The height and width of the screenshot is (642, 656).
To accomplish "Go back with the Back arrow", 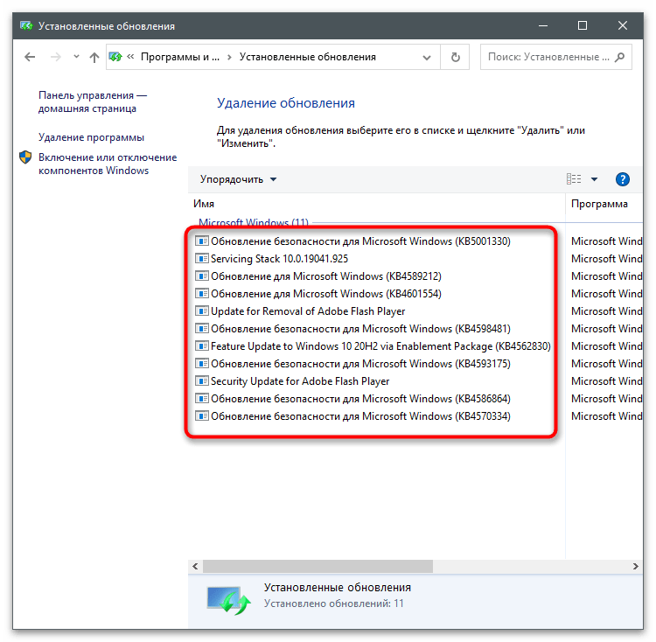I will tap(30, 57).
